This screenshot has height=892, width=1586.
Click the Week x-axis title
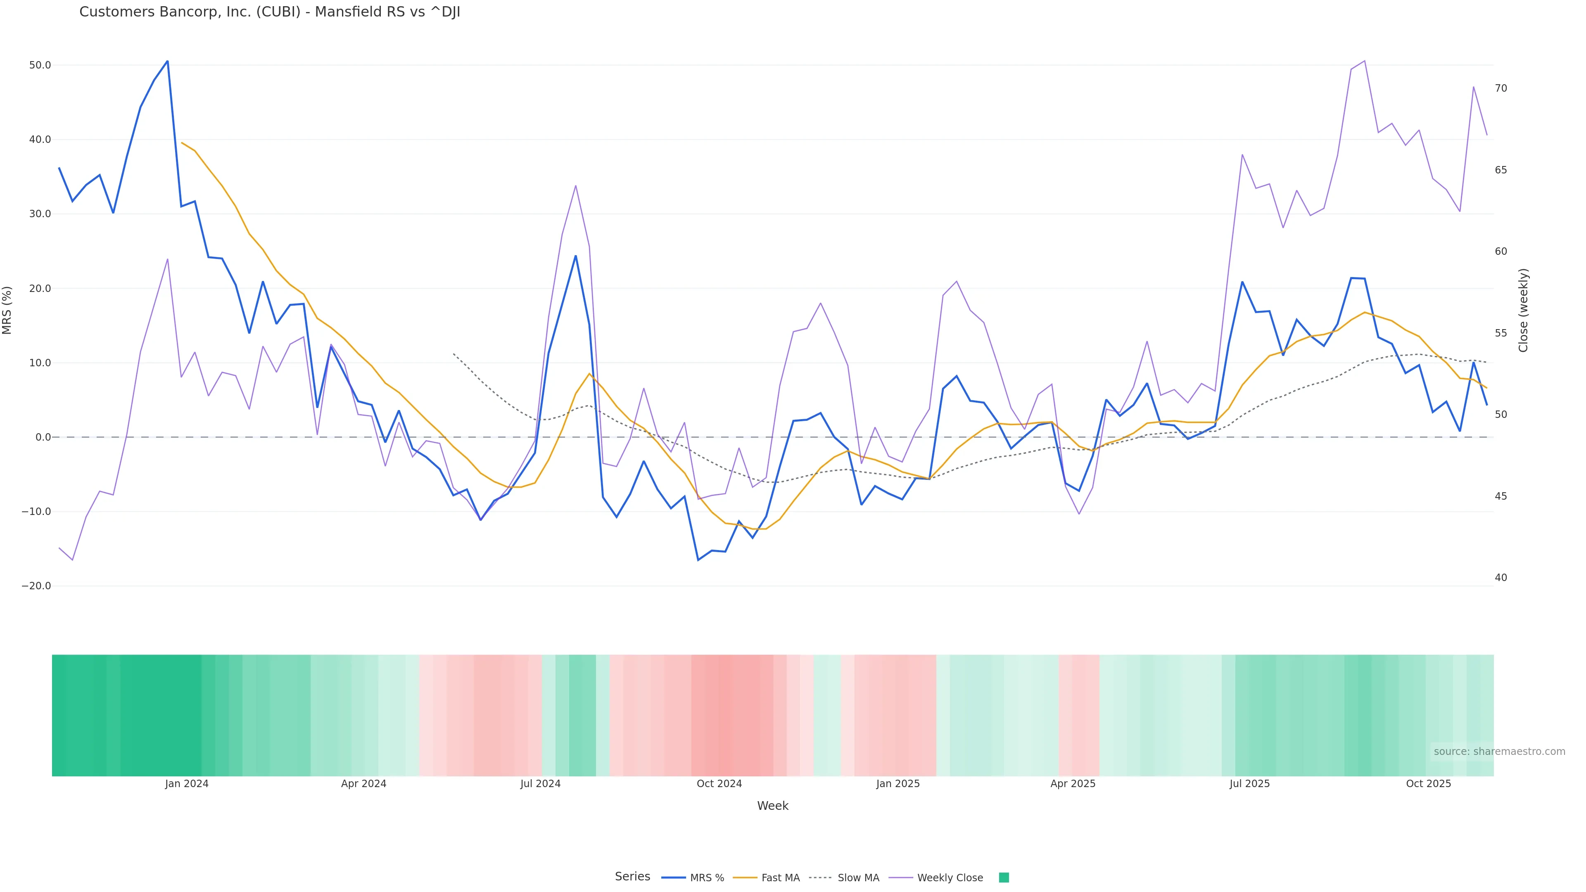click(772, 806)
